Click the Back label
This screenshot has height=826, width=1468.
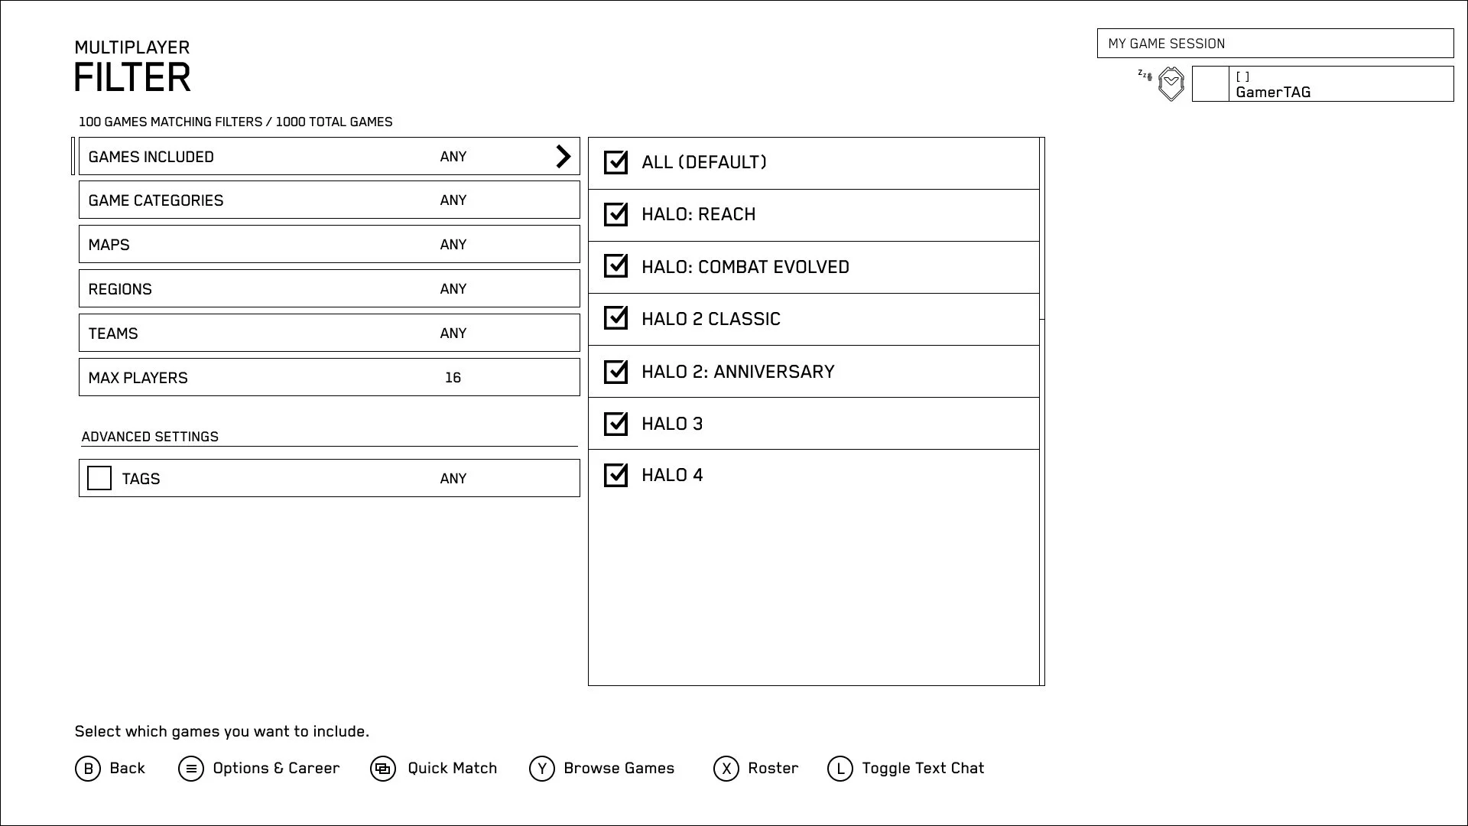[128, 769]
